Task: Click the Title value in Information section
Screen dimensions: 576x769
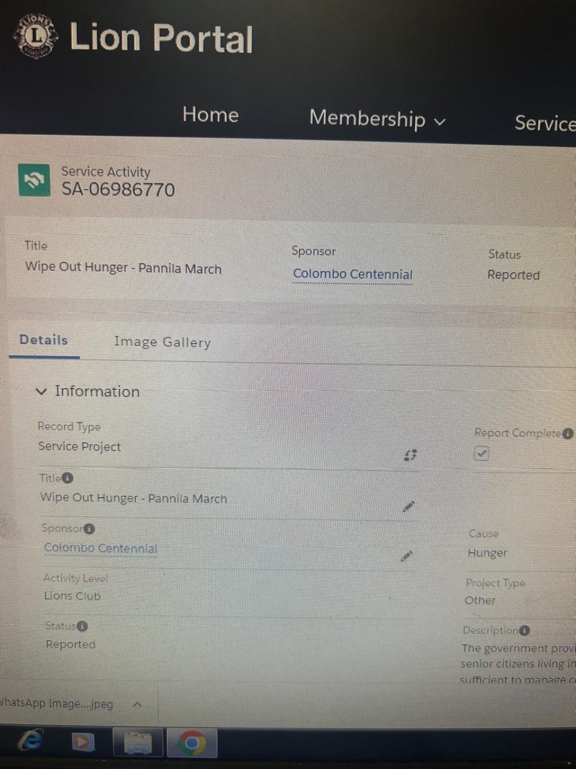Action: click(134, 499)
